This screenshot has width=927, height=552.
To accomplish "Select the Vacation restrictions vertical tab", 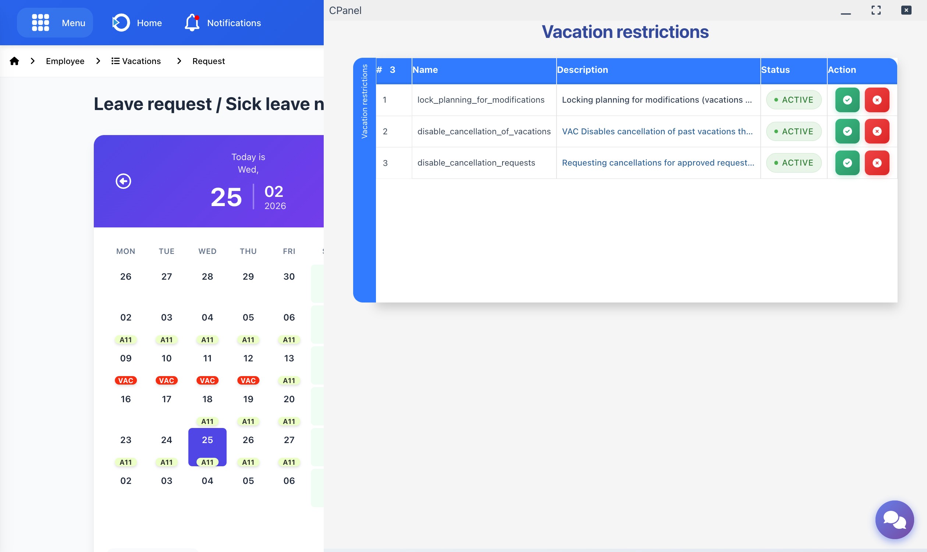I will [x=365, y=101].
